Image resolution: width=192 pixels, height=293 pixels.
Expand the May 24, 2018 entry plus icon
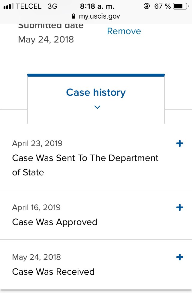coord(179,257)
